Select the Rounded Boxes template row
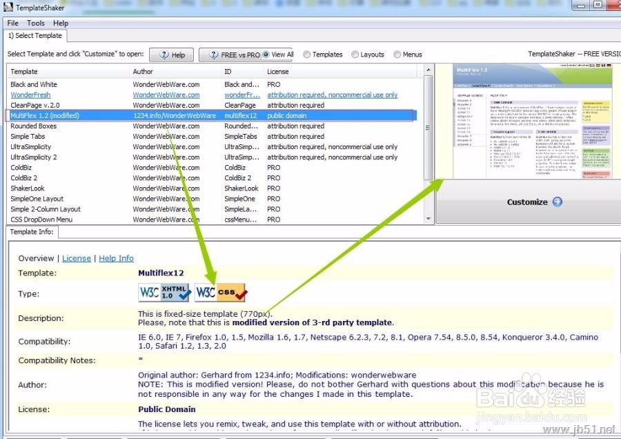This screenshot has width=621, height=439. tap(212, 126)
